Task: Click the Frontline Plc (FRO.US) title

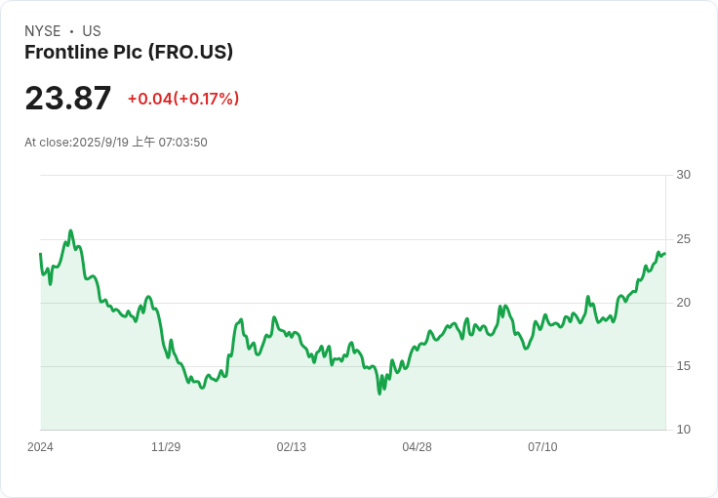Action: (129, 53)
